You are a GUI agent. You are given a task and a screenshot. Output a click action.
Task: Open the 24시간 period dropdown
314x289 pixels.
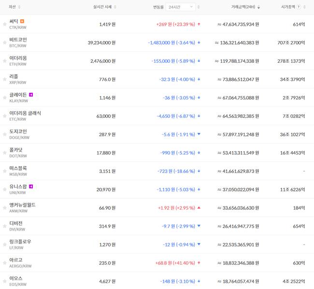(181, 7)
